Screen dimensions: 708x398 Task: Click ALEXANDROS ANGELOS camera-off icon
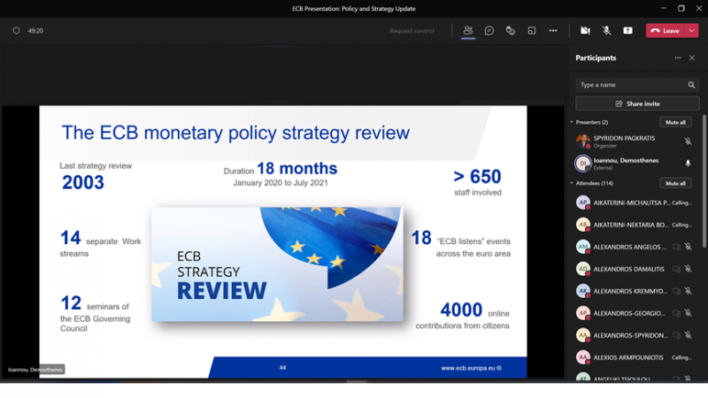[676, 247]
